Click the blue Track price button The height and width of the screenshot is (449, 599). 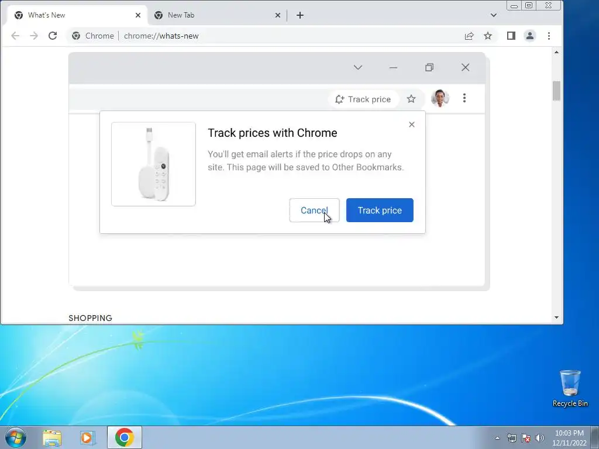(x=380, y=210)
